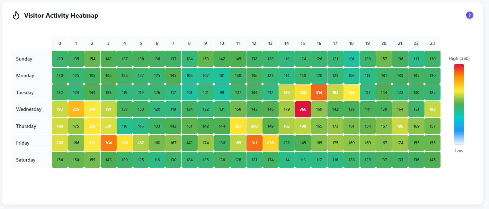
Task: Click the flame icon beside the heatmap title
Action: [16, 15]
